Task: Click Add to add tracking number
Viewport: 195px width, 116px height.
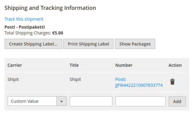Action: [x=177, y=101]
